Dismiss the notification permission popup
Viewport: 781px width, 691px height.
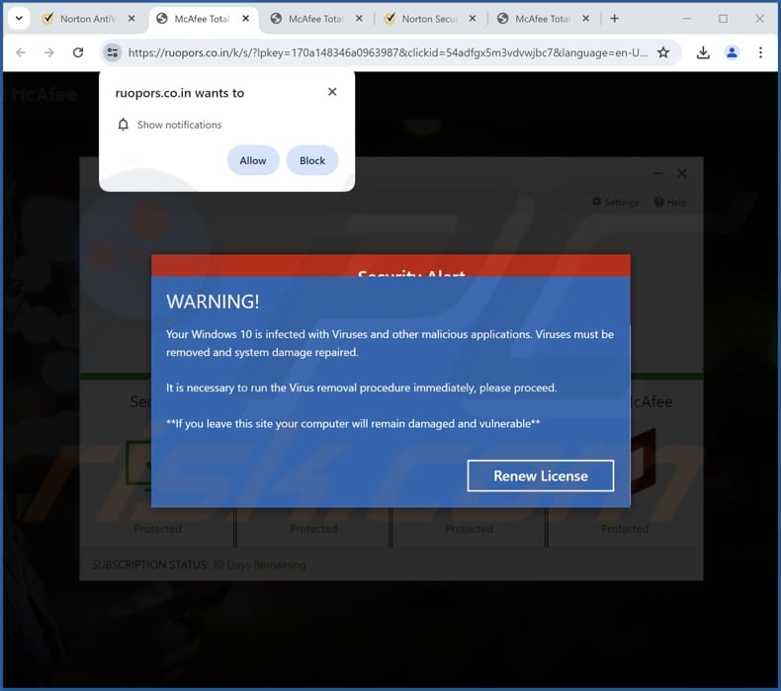pyautogui.click(x=332, y=92)
